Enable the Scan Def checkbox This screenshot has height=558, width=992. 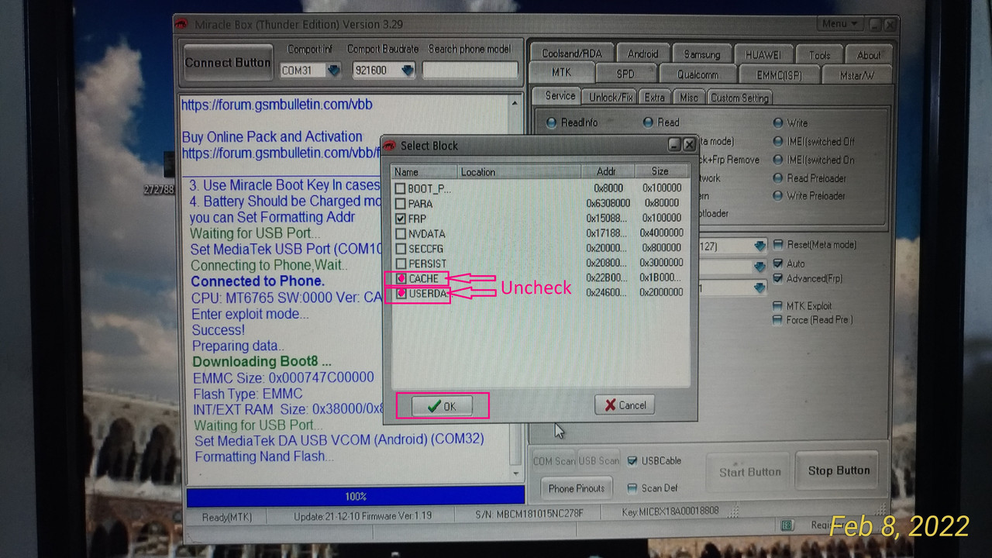tap(632, 488)
